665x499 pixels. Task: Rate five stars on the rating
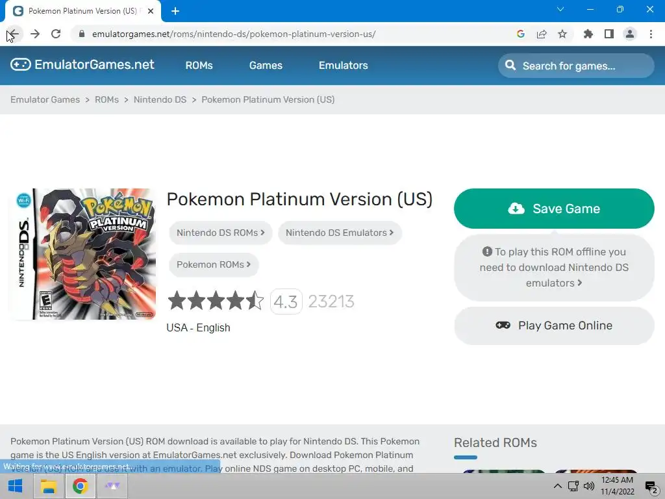(255, 301)
